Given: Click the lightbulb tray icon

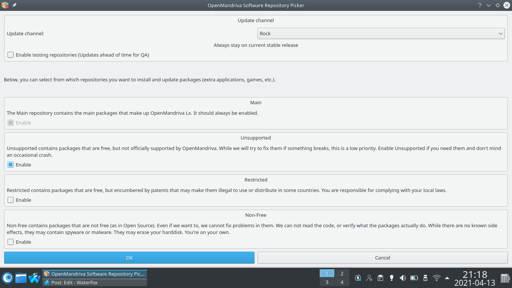Looking at the screenshot, I should pyautogui.click(x=392, y=278).
